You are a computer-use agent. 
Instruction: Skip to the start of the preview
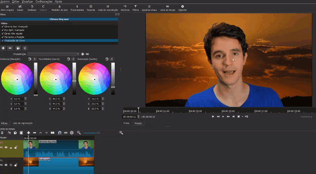pos(213,117)
